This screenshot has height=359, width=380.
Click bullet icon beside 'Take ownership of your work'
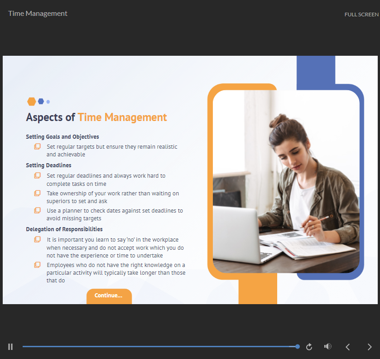point(37,193)
